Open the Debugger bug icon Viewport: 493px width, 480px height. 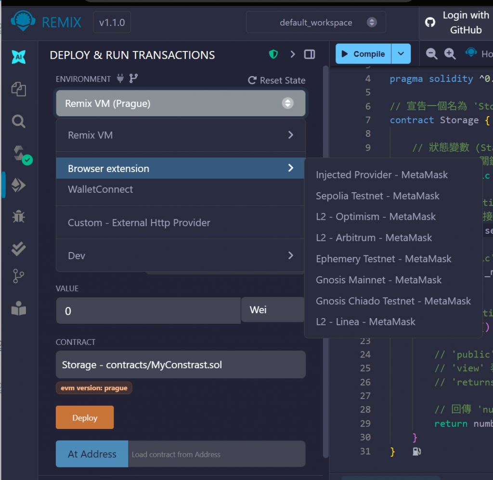pos(19,216)
